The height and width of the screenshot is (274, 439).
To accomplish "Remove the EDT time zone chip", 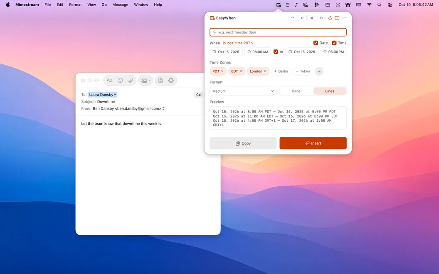I will (241, 71).
